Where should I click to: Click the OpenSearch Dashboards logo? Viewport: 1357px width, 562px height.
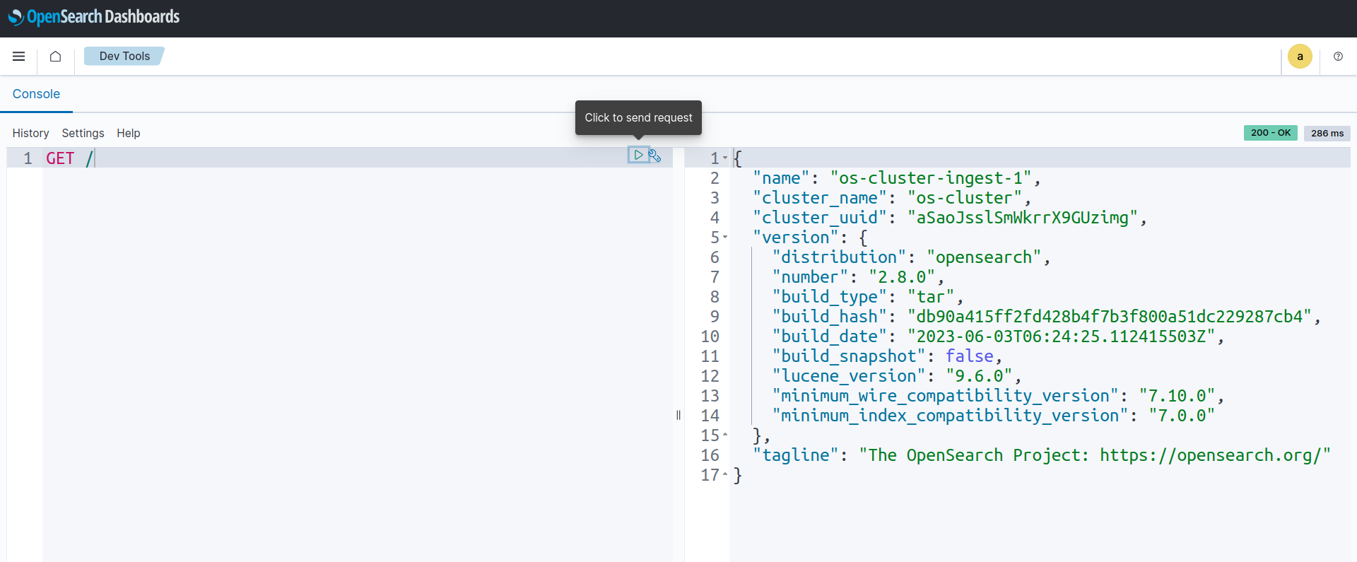(x=94, y=17)
